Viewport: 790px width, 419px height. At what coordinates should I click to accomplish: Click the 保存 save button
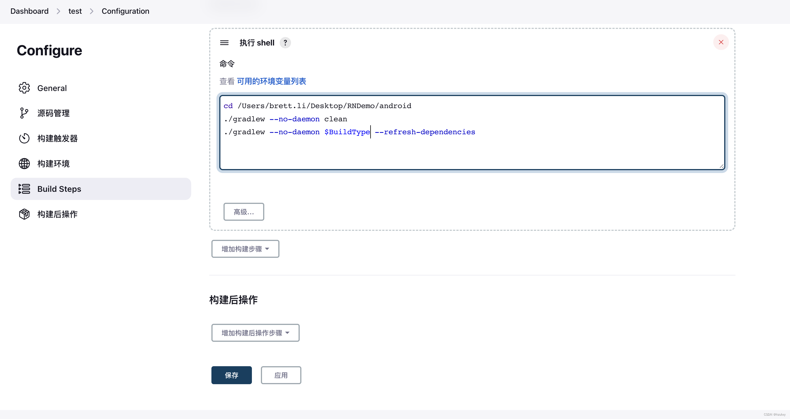point(231,375)
